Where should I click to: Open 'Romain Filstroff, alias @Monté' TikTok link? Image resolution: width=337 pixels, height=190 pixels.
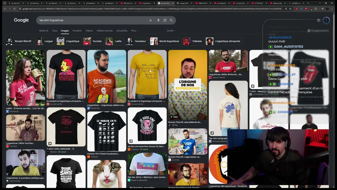[x=185, y=122]
